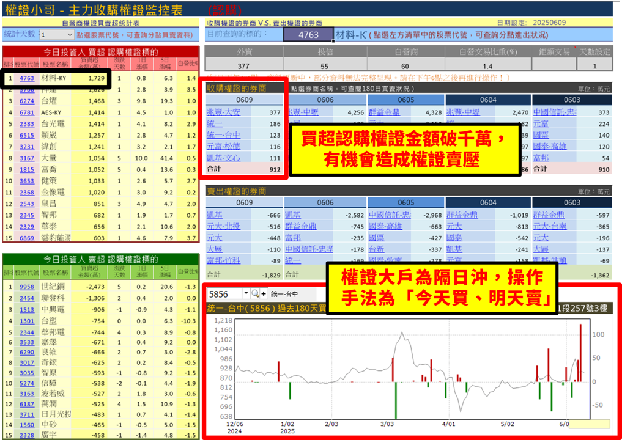Open stock code 2368 金像電
The image size is (622, 440).
pyautogui.click(x=27, y=193)
